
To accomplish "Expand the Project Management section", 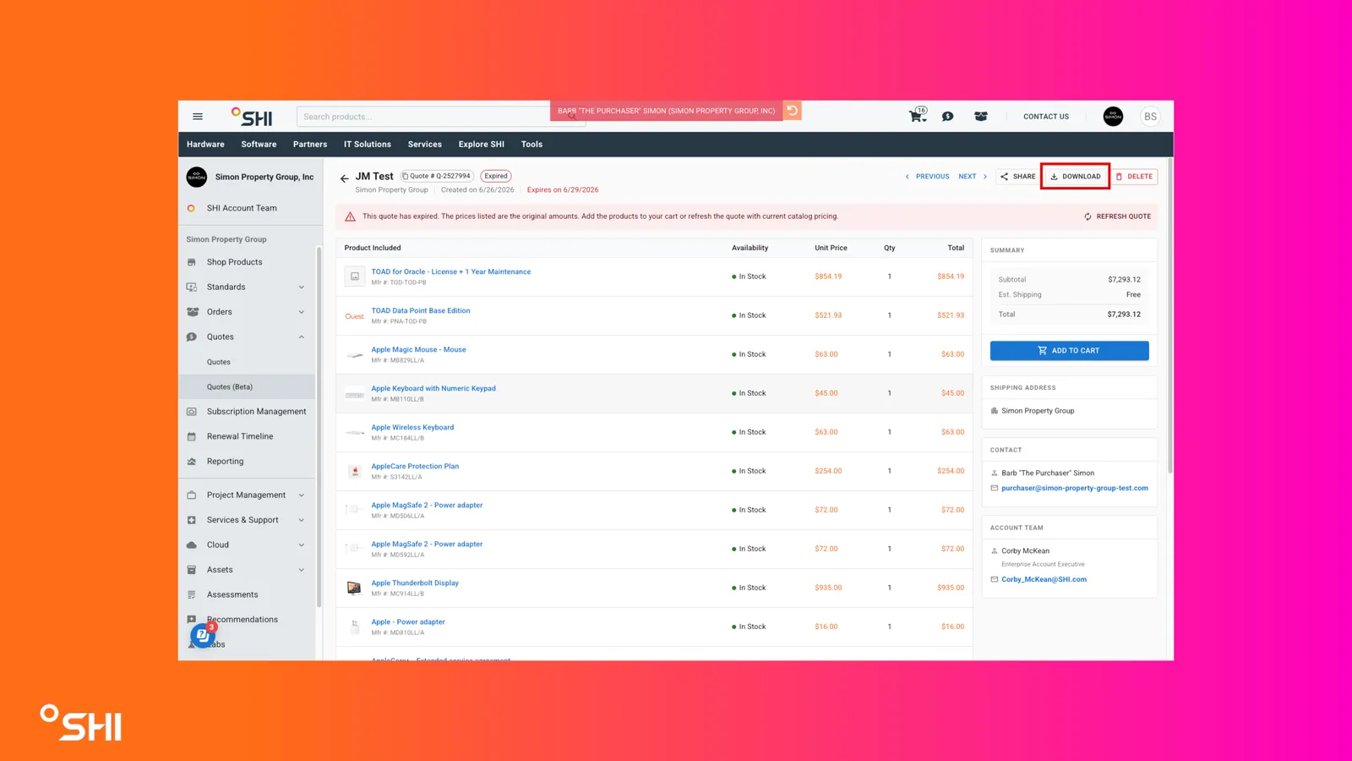I will (x=246, y=495).
